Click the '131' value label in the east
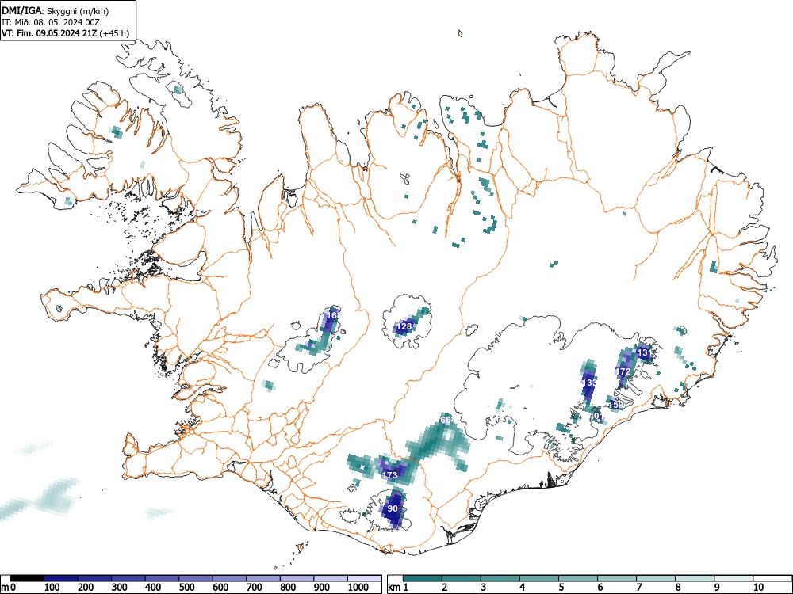 pos(645,352)
